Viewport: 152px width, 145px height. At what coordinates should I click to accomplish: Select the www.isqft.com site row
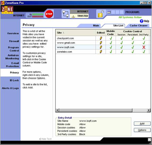coord(103,47)
